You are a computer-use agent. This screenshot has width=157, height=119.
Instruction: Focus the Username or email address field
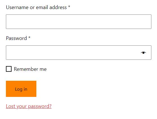tap(79, 22)
